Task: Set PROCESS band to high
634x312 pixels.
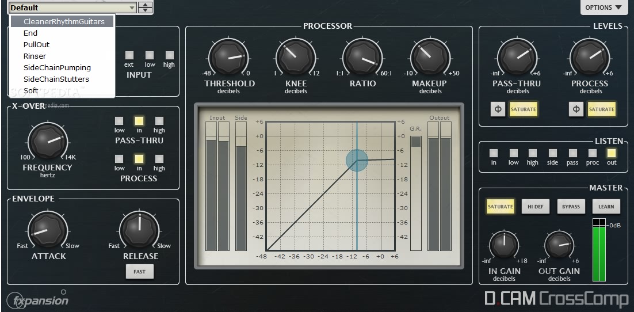Action: [159, 159]
